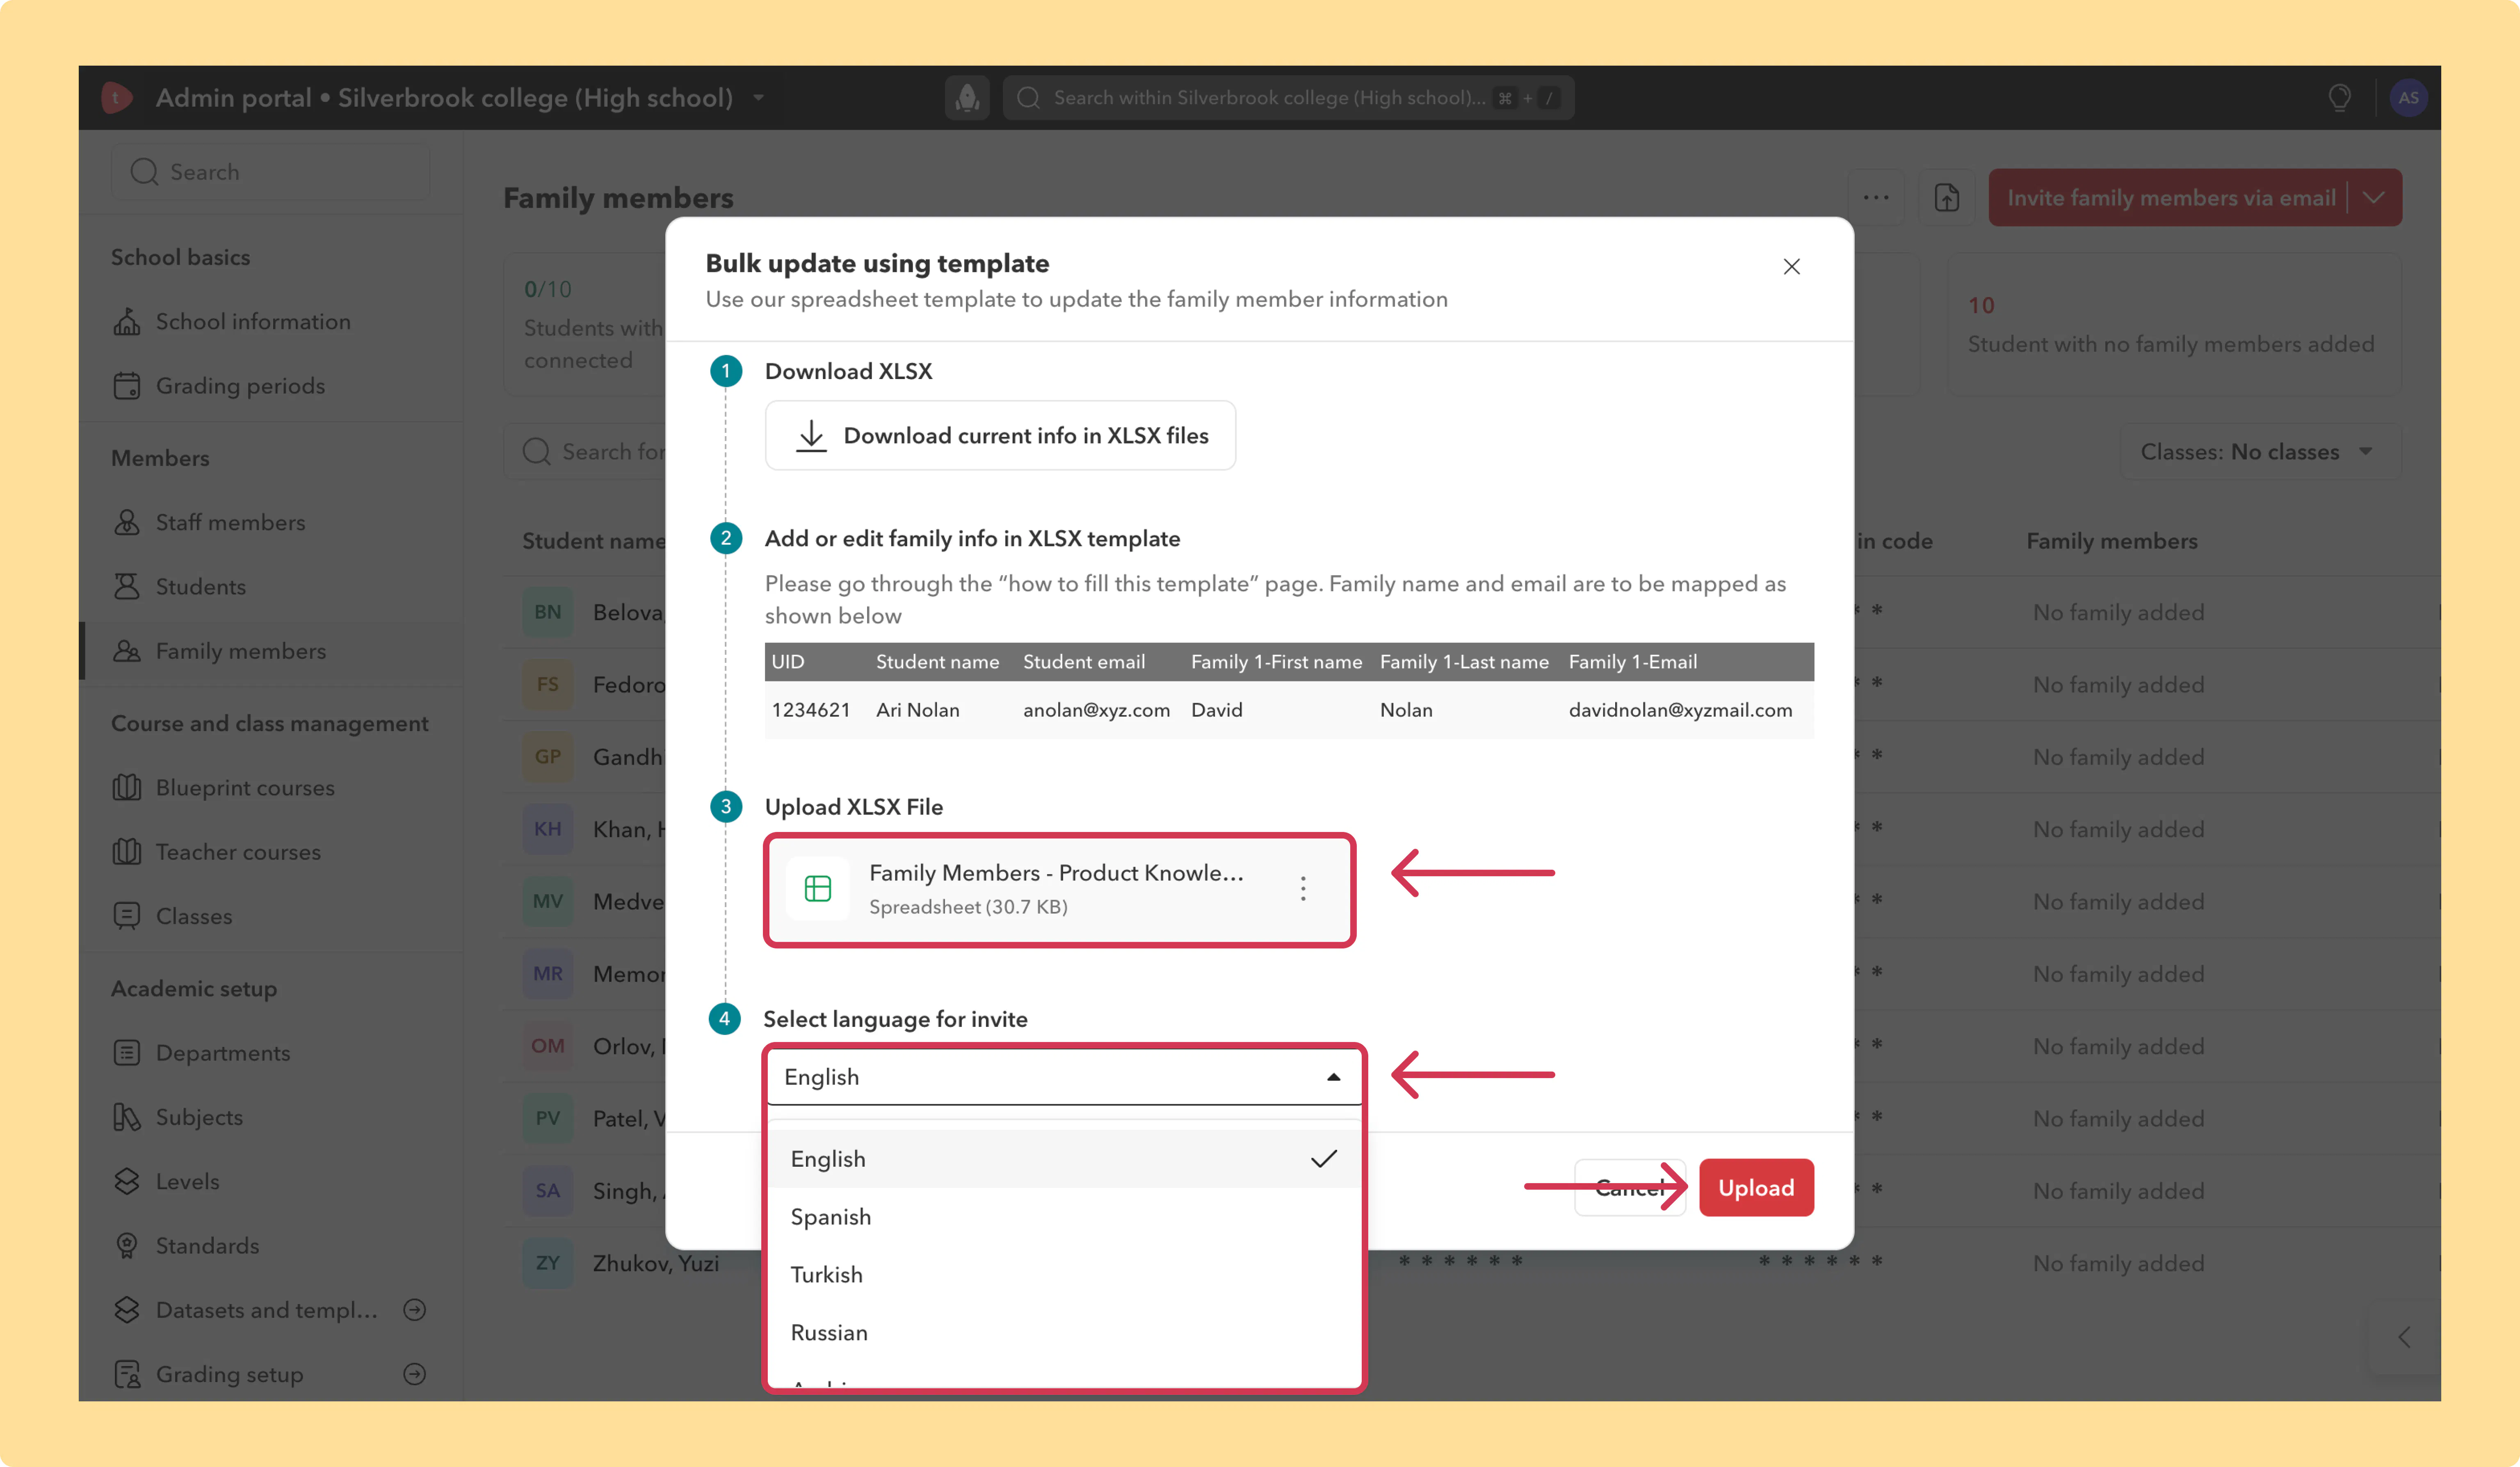Image resolution: width=2520 pixels, height=1467 pixels.
Task: Click the BN avatar for Belova
Action: (x=548, y=612)
